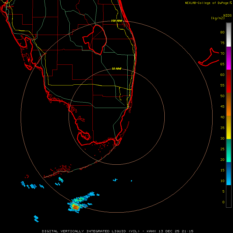The width and height of the screenshot is (233, 233).
Task: Click the orange segment of the color scale
Action: coord(229,104)
